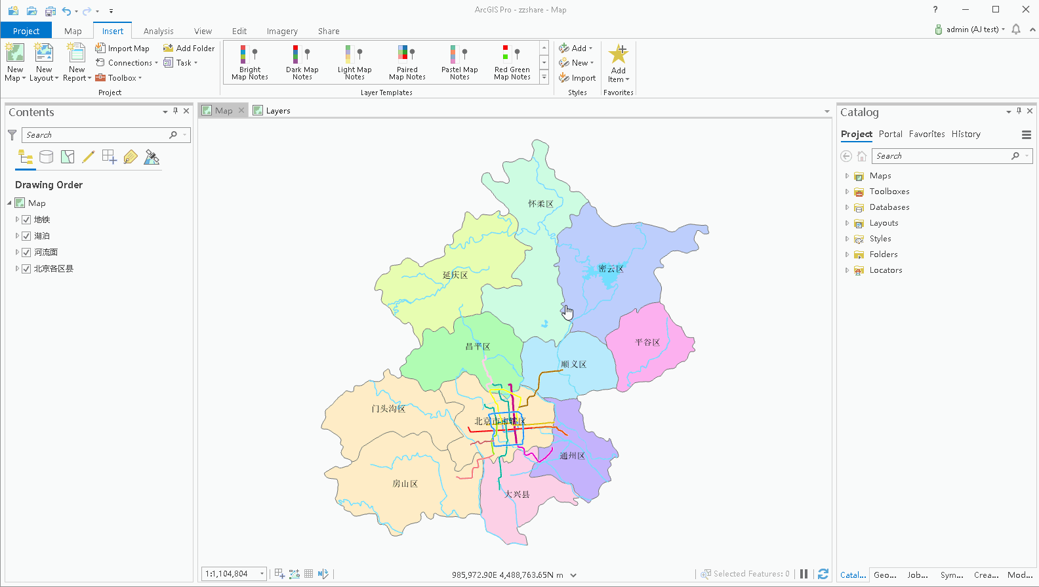
Task: Select Bright Map Notes template
Action: point(250,63)
